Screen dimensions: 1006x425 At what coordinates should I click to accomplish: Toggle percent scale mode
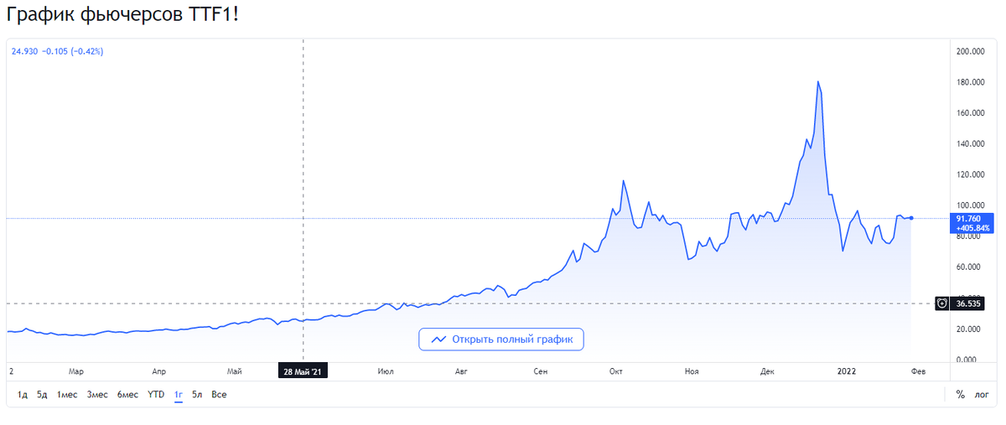(x=961, y=394)
